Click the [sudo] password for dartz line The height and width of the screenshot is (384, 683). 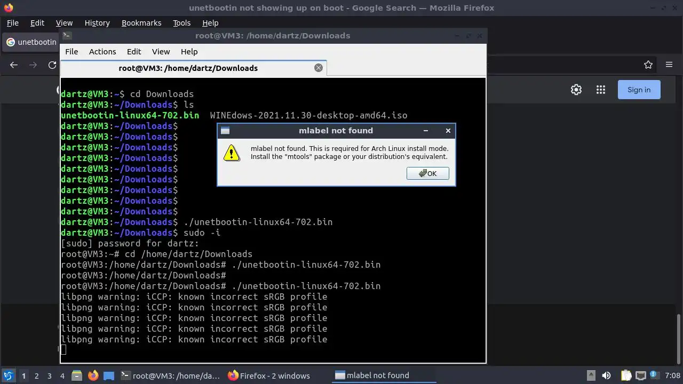(130, 243)
